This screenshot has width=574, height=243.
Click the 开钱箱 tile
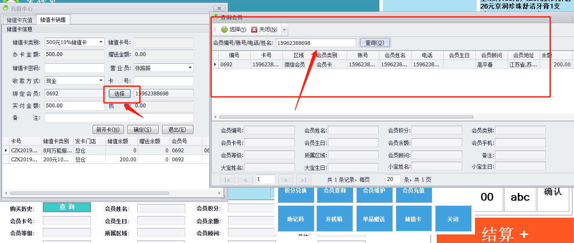[335, 219]
